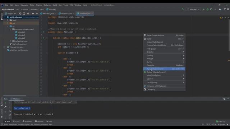Choose Show Context Actions in context menu

(x=164, y=35)
